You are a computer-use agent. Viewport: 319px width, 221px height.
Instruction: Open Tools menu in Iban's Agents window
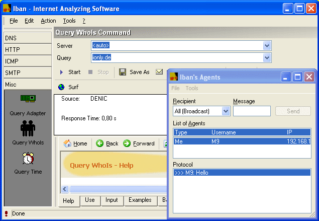(x=192, y=88)
